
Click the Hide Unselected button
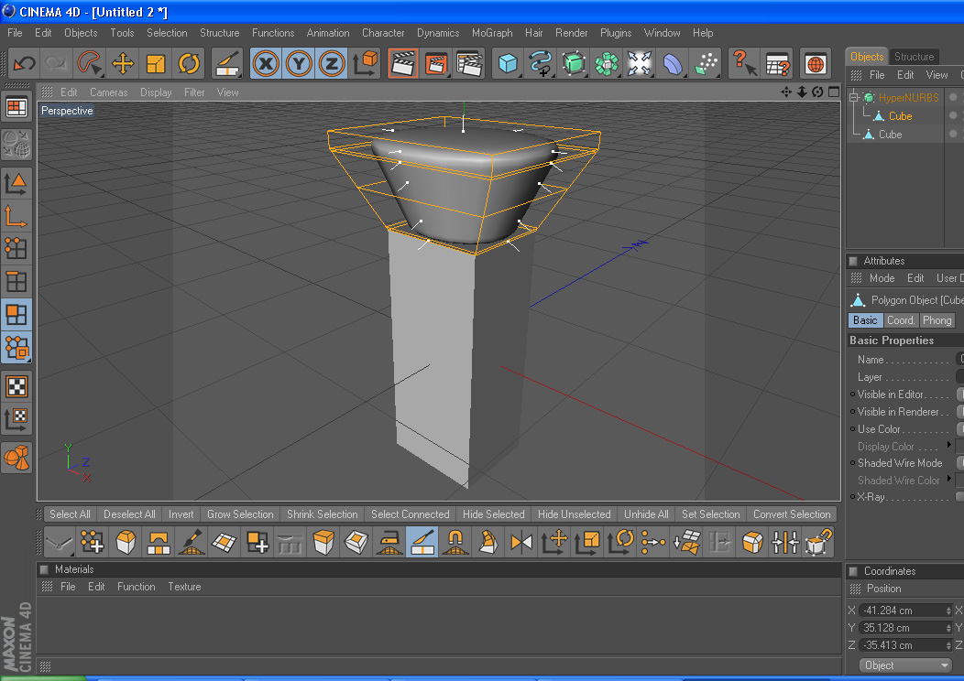pos(575,514)
